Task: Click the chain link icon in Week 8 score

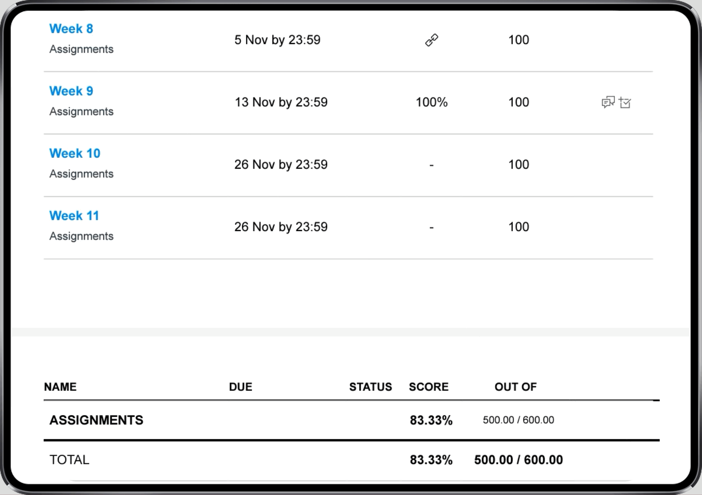Action: pyautogui.click(x=431, y=40)
